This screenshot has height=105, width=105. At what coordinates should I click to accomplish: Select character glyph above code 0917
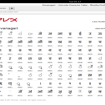[70, 42]
